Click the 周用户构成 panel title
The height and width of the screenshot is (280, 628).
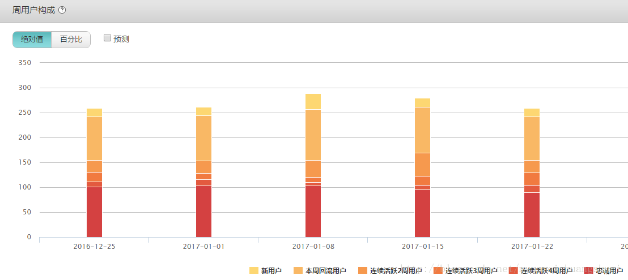point(33,10)
